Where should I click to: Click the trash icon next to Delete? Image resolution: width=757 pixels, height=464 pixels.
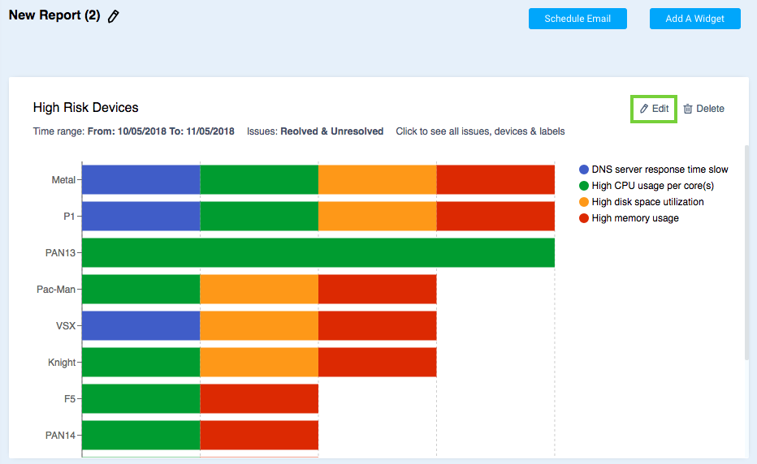(688, 109)
